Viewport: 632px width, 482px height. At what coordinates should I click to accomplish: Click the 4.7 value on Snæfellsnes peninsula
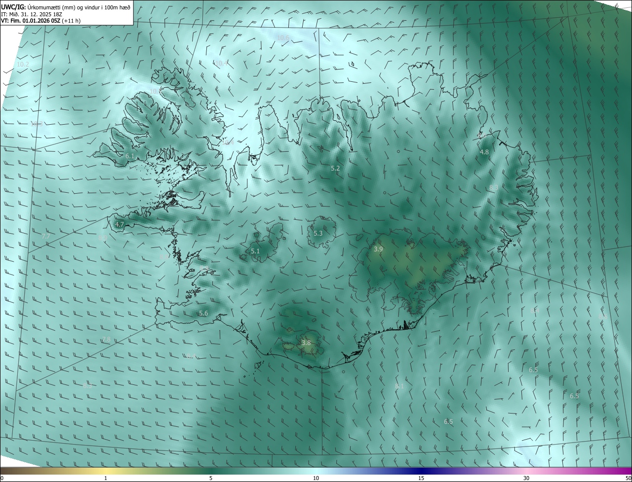pos(119,224)
